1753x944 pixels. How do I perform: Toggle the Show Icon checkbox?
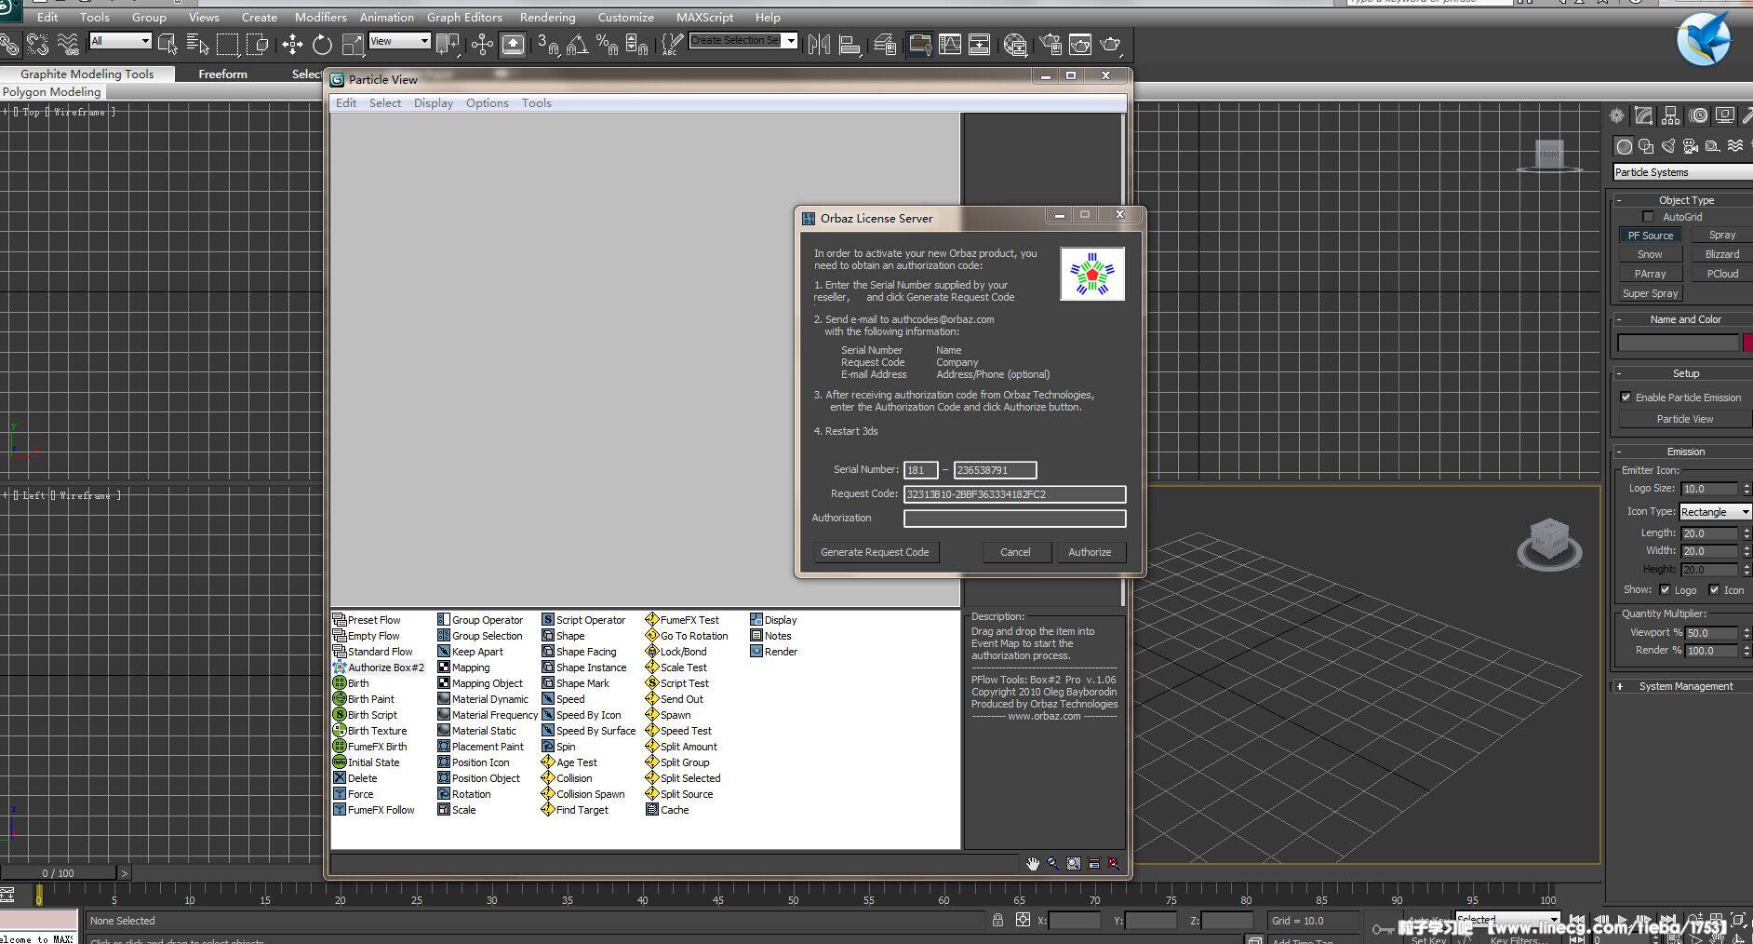[x=1714, y=589]
